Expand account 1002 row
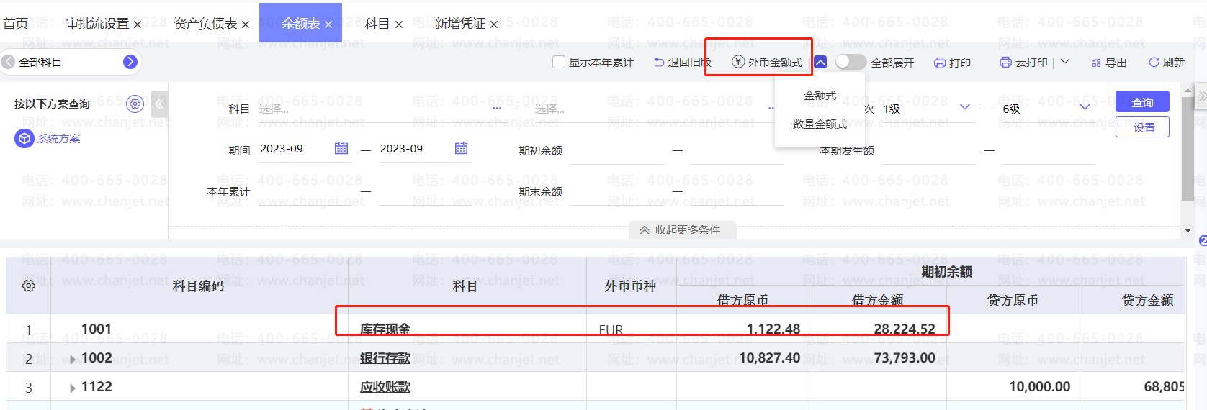 (x=73, y=359)
